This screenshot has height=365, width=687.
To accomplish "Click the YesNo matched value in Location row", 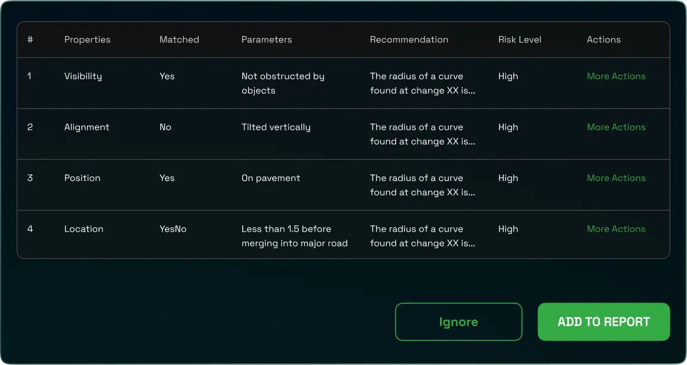I will click(x=173, y=229).
